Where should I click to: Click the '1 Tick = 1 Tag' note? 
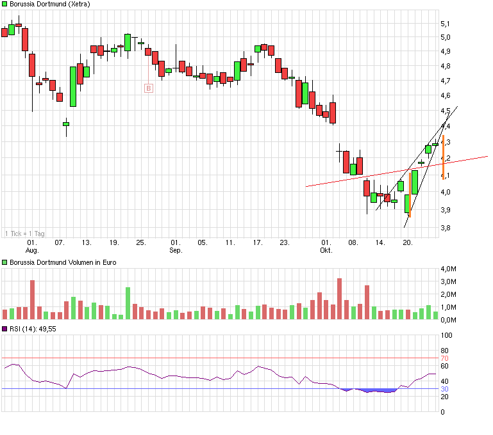point(25,233)
